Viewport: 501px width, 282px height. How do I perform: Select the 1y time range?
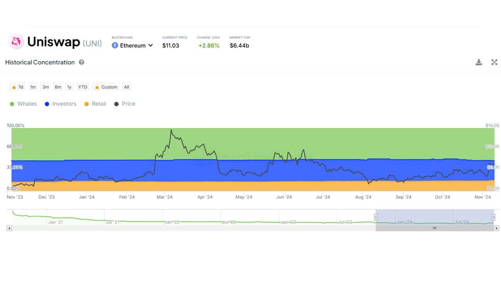click(69, 87)
